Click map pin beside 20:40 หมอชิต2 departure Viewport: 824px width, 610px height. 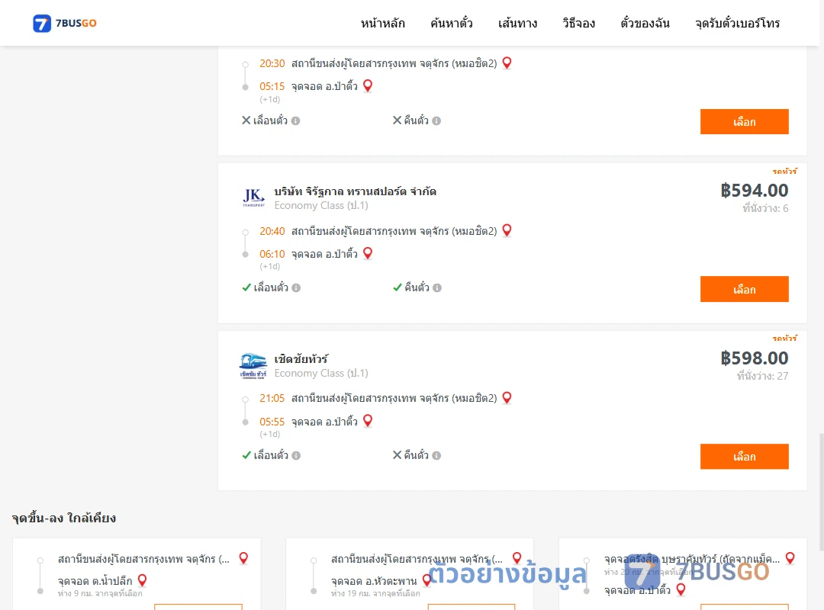pos(507,230)
